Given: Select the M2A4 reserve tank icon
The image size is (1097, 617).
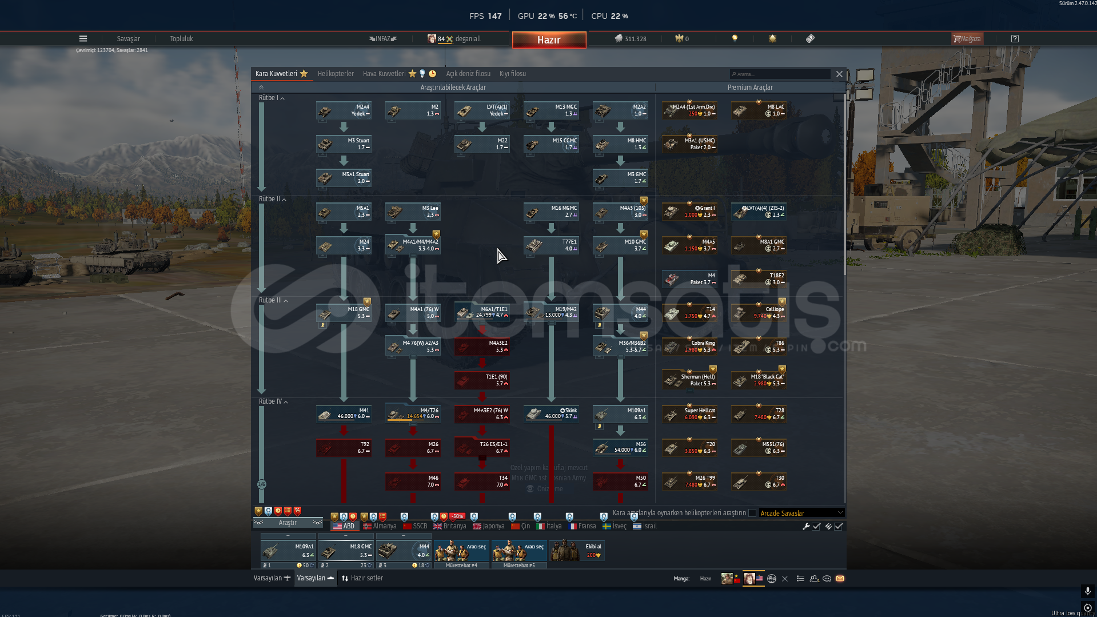Looking at the screenshot, I should coord(344,110).
